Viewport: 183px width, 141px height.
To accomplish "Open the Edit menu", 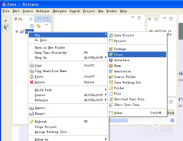I will pyautogui.click(x=16, y=11).
